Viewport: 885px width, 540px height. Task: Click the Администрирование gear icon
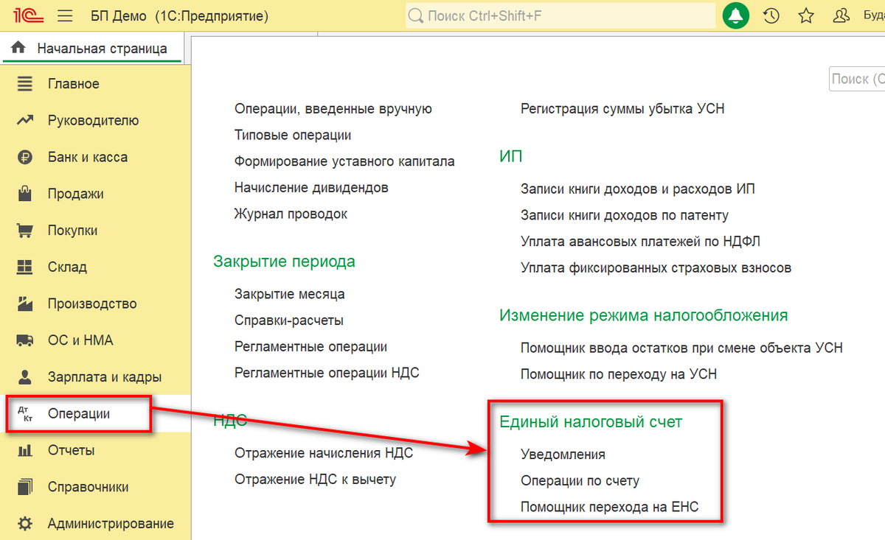pos(25,524)
